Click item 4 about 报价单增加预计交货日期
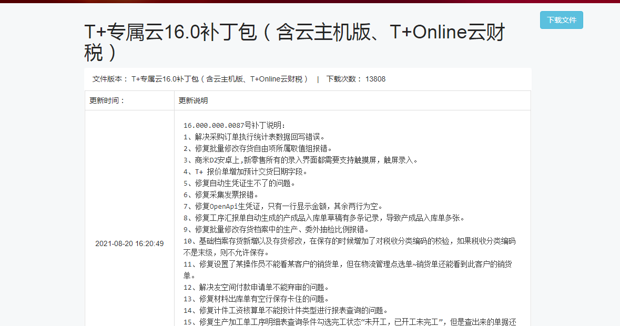 click(245, 171)
